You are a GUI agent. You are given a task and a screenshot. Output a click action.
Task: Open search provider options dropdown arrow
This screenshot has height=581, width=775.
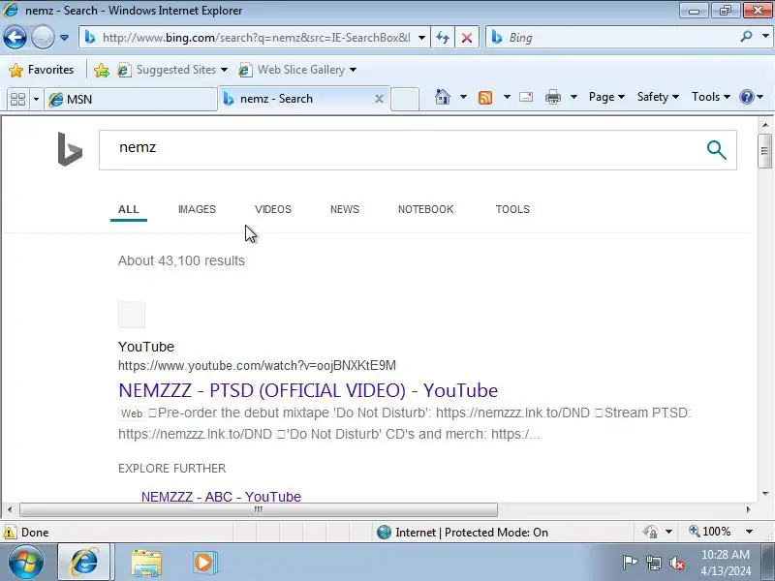[765, 37]
